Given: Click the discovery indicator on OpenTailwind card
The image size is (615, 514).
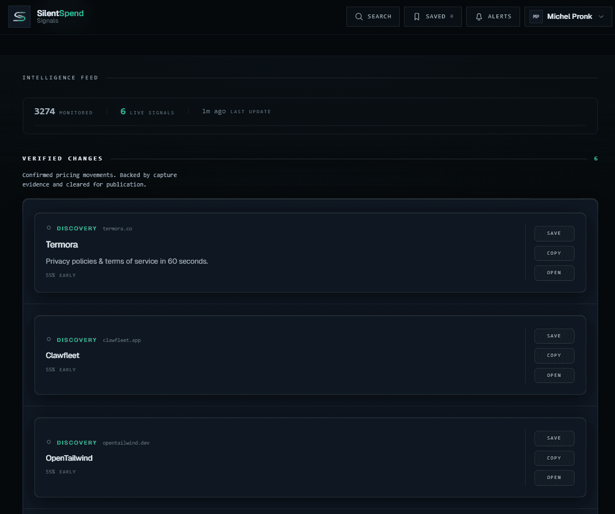Looking at the screenshot, I should point(49,442).
